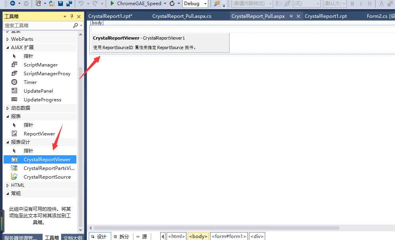Click the Save All icon

pos(69,3)
